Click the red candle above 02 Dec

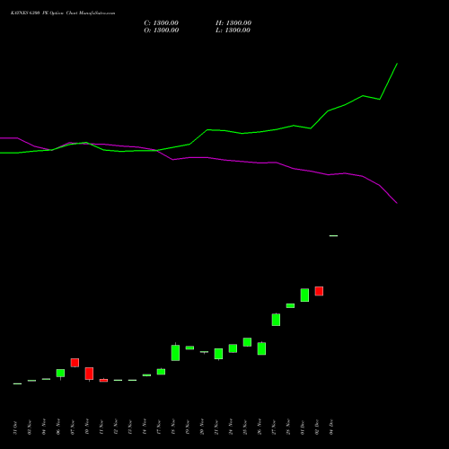pos(319,291)
